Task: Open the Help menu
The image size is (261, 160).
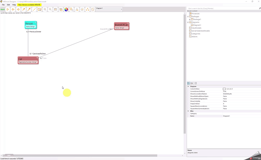Action: click(14, 5)
